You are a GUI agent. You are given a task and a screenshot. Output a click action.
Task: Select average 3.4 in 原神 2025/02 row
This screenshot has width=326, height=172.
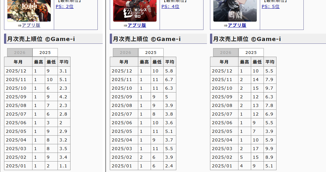tap(64, 157)
